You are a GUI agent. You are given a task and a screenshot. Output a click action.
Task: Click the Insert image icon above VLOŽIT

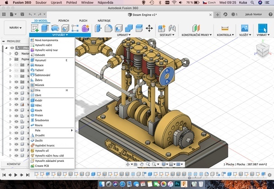pyautogui.click(x=244, y=28)
